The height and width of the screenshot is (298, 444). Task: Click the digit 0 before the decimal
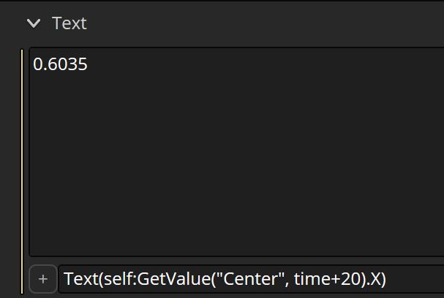(37, 64)
